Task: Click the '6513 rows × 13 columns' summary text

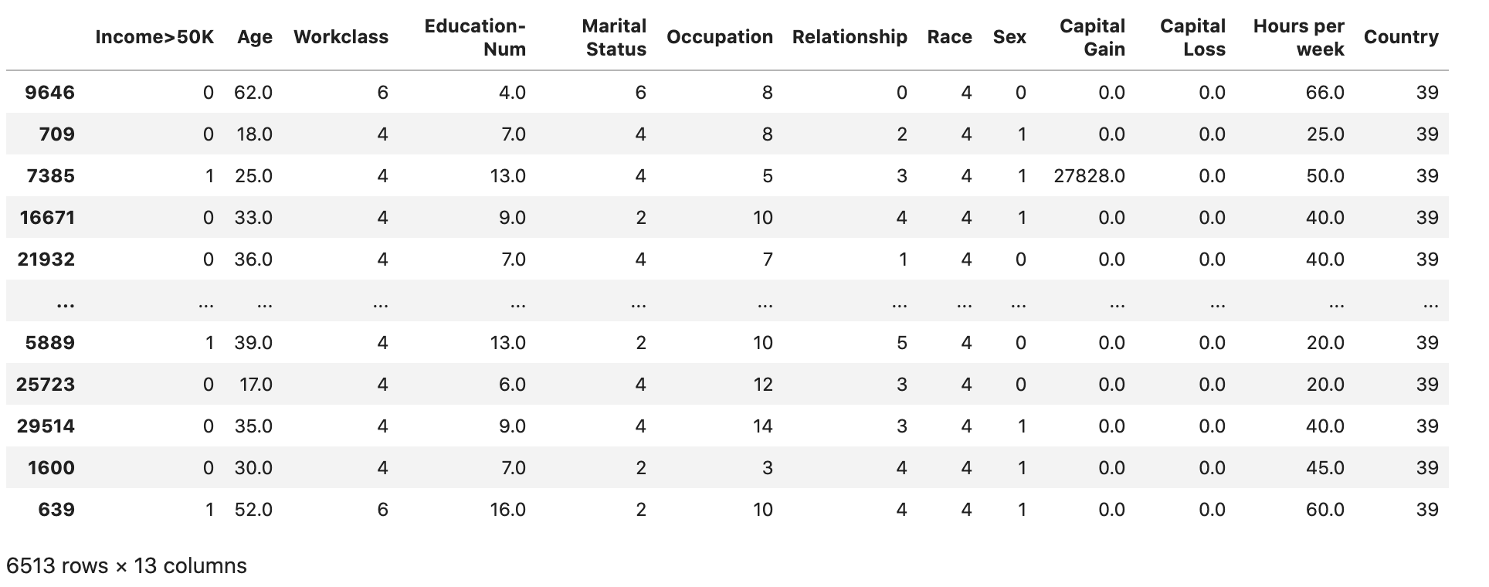Action: (127, 566)
